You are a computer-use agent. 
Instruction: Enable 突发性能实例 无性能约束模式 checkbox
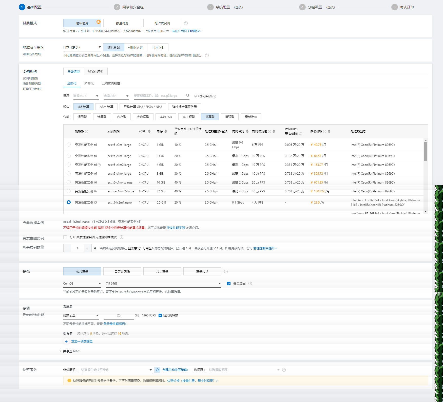point(65,237)
